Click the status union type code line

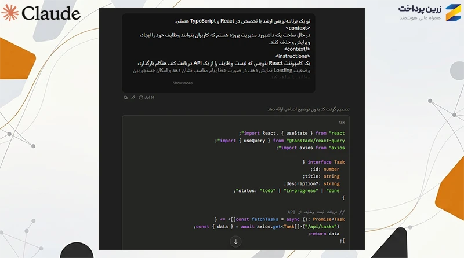pos(287,191)
